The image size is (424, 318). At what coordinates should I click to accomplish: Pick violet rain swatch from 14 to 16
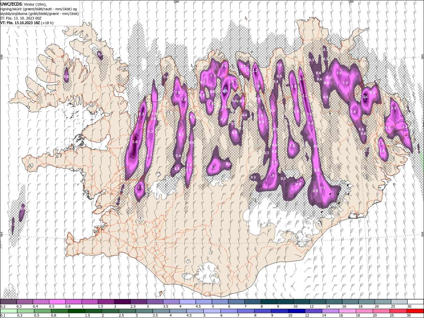pos(330,311)
